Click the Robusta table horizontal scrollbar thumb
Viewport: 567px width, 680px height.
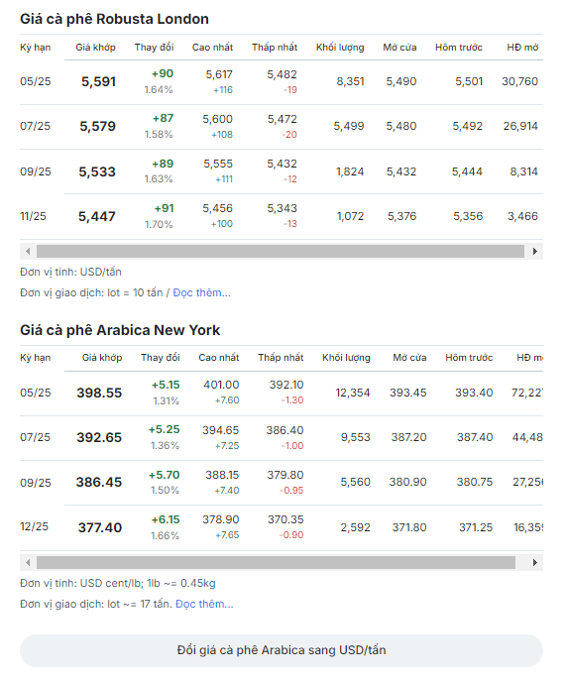[x=282, y=253]
